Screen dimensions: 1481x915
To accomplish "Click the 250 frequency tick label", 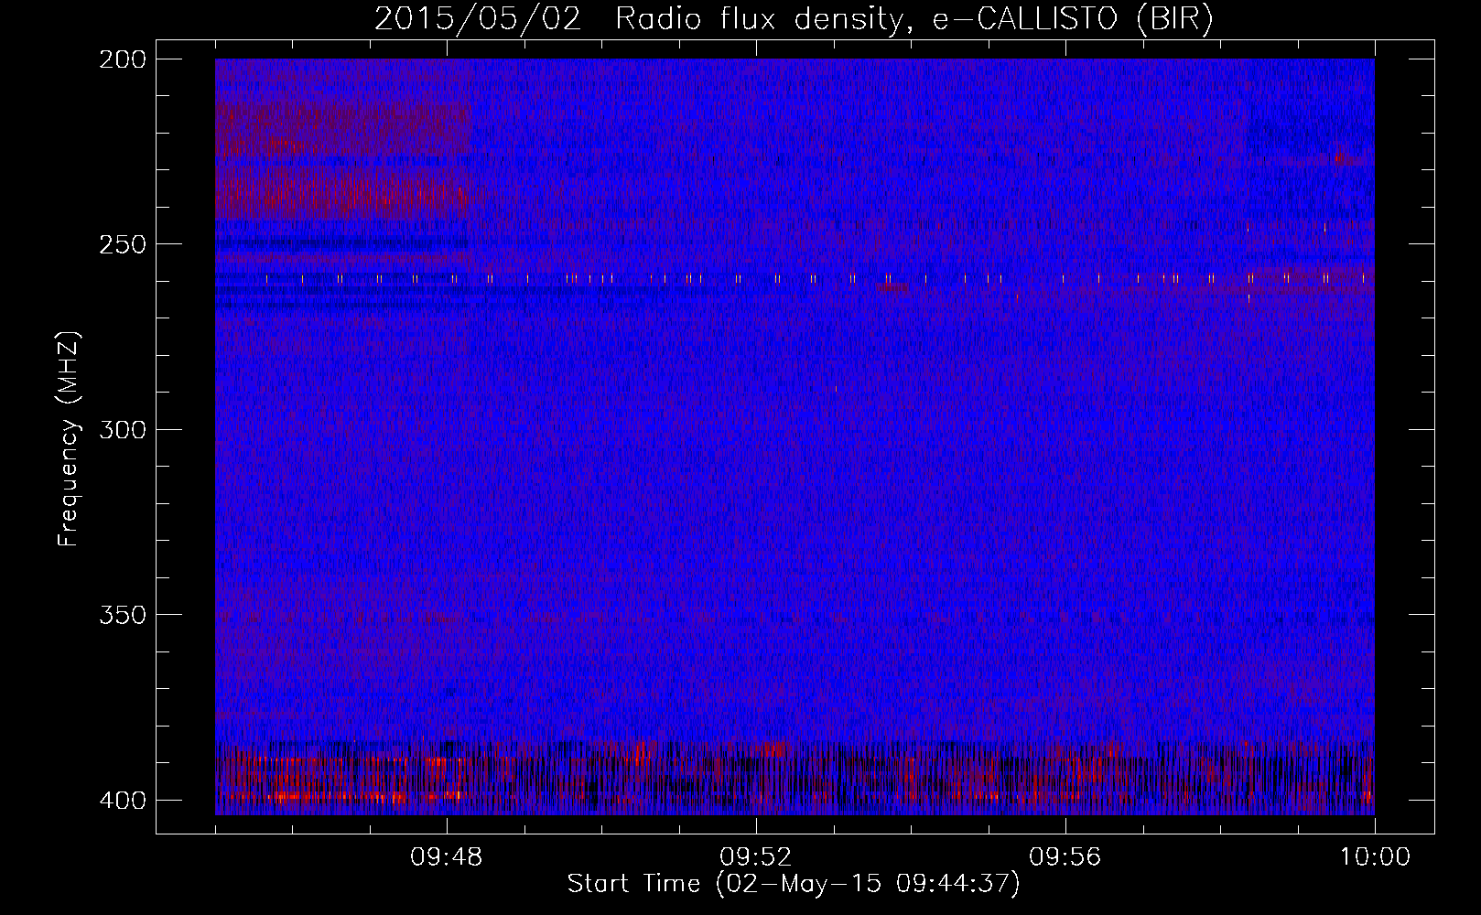I will click(122, 244).
